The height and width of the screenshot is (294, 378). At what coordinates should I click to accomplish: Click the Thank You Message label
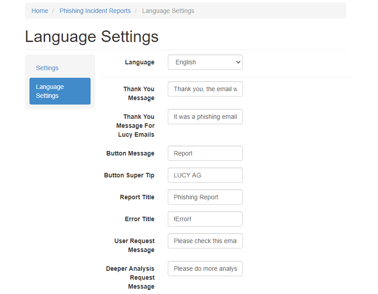(139, 94)
